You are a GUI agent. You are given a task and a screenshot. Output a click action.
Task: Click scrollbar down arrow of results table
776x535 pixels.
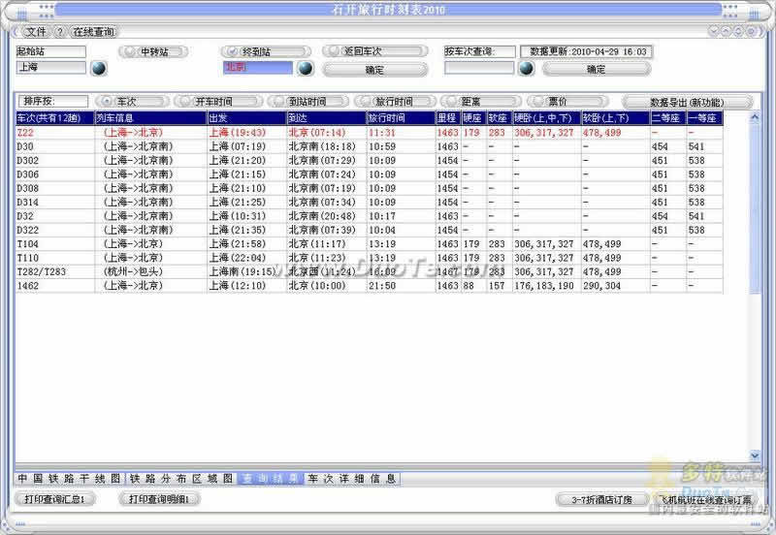coord(755,455)
